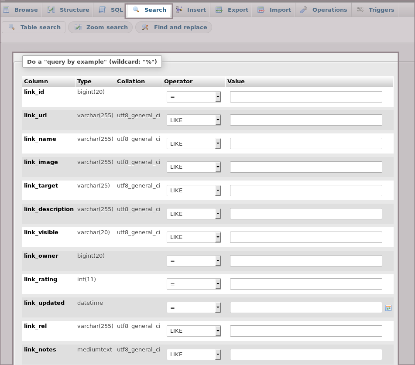
Task: Click the SQL tab icon
Action: click(x=102, y=10)
